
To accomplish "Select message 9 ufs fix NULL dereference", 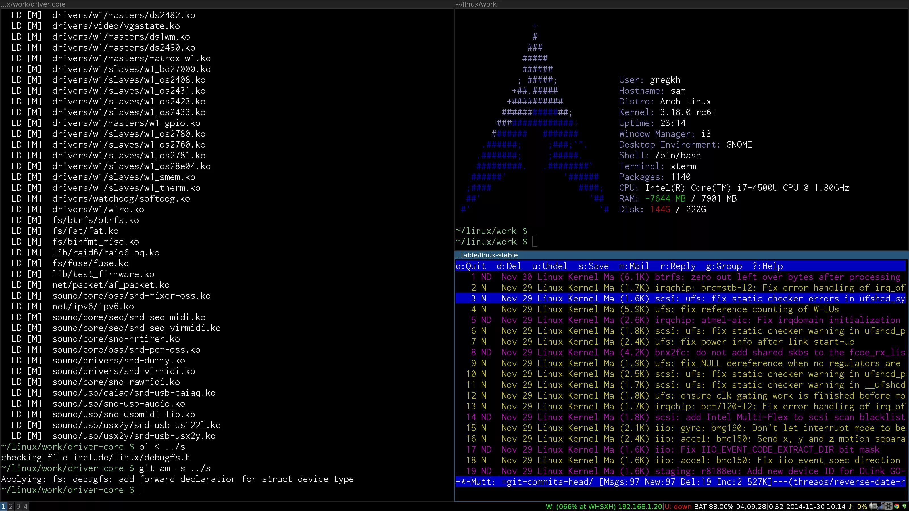I will pos(681,363).
